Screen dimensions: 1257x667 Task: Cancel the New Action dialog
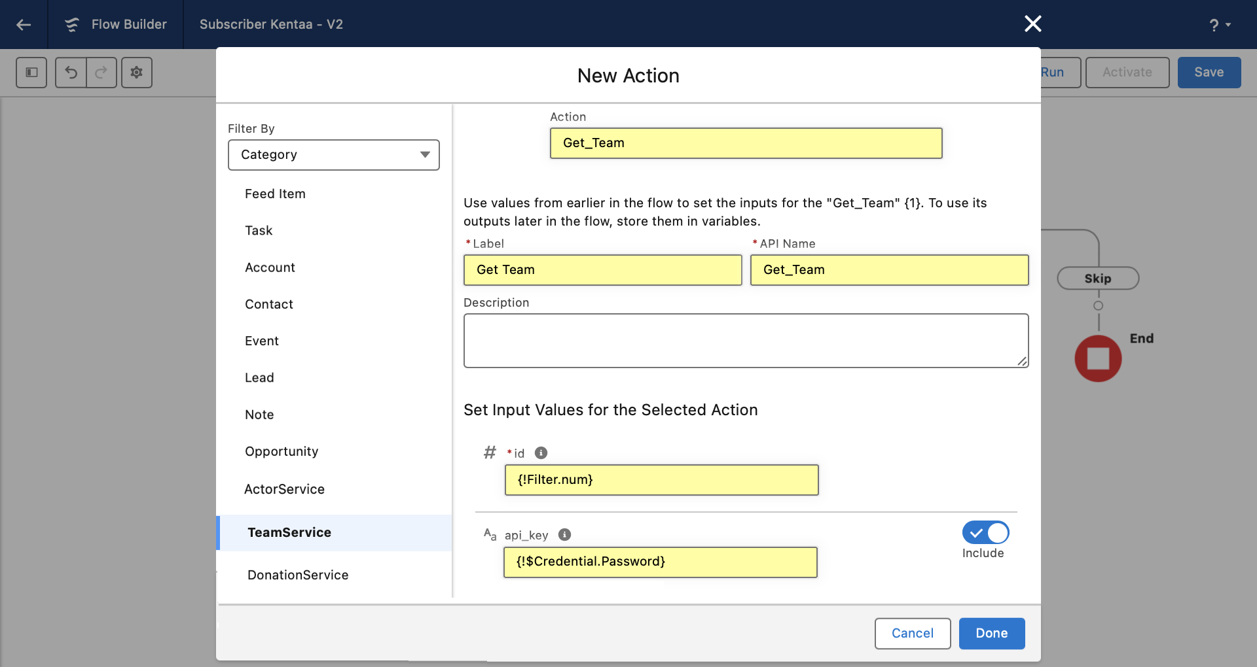click(913, 634)
